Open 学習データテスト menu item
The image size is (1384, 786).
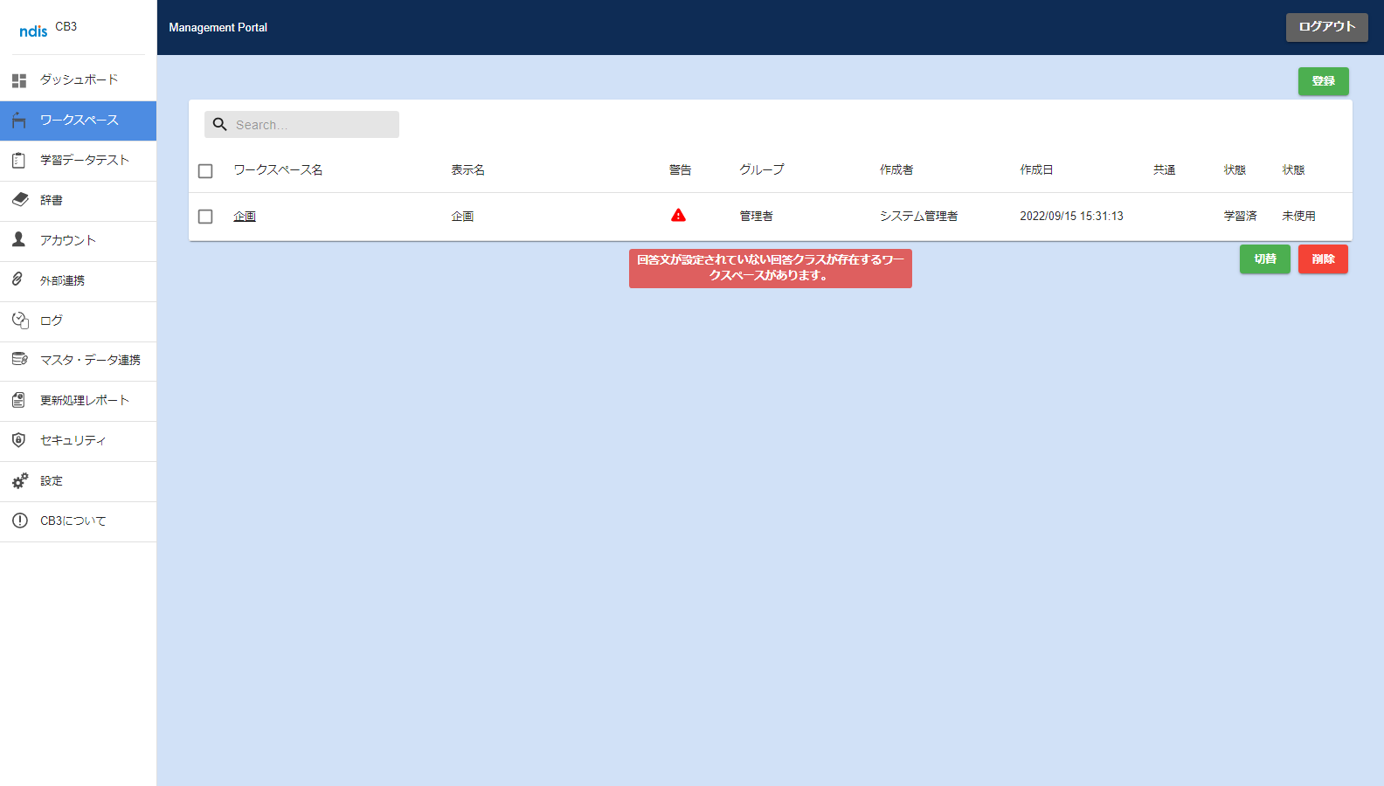pos(84,161)
